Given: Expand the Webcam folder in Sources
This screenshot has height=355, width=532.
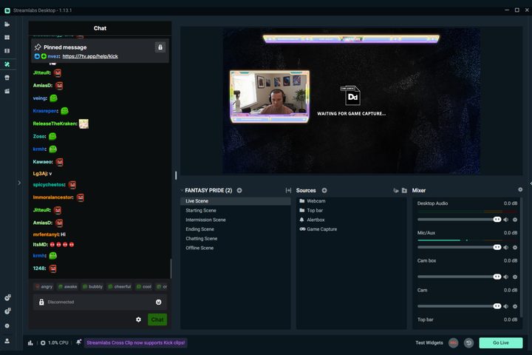Looking at the screenshot, I should [x=302, y=201].
